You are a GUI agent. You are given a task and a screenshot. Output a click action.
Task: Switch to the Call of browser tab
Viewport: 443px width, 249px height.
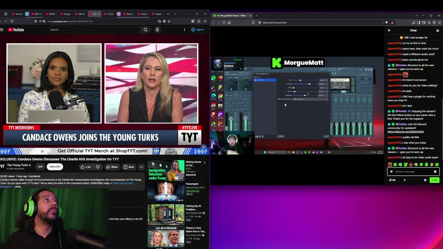[x=80, y=14]
